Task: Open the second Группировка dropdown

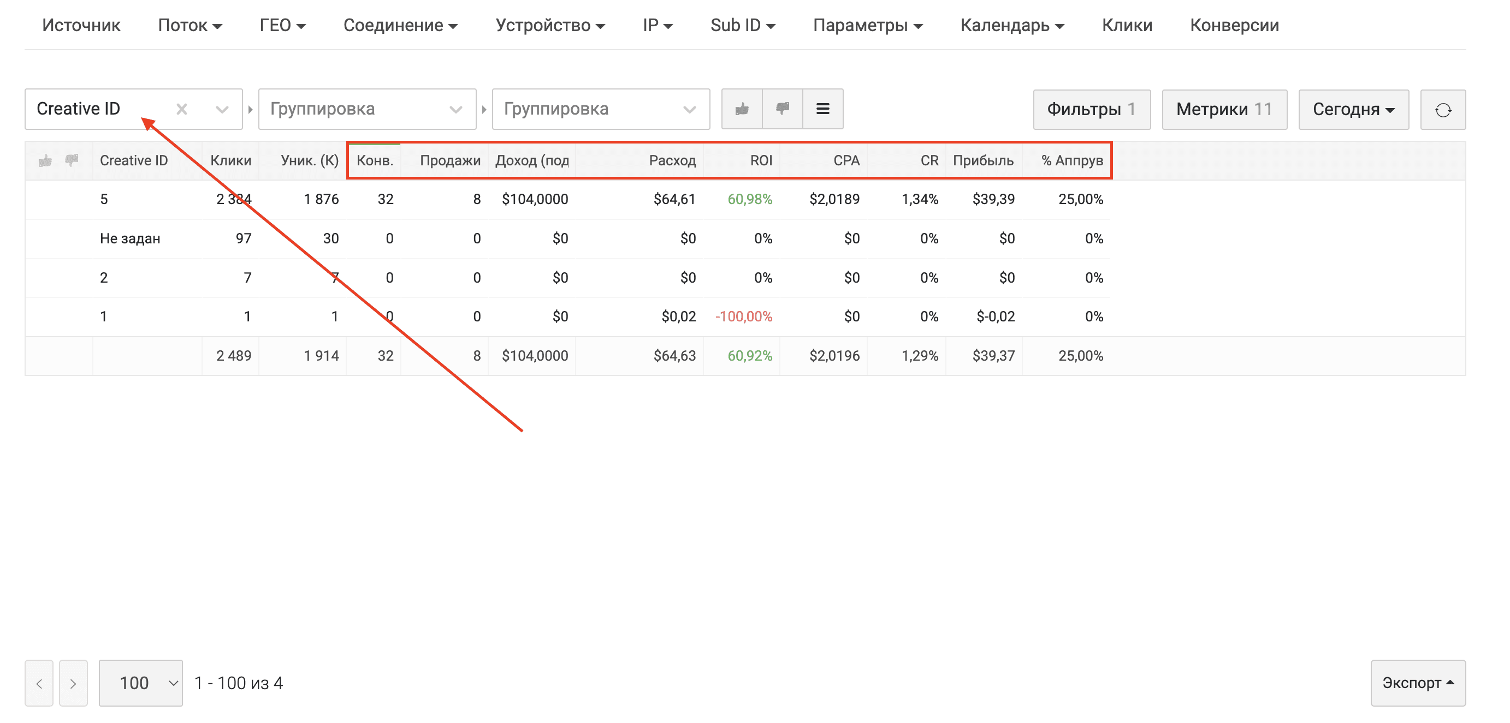Action: pos(367,109)
